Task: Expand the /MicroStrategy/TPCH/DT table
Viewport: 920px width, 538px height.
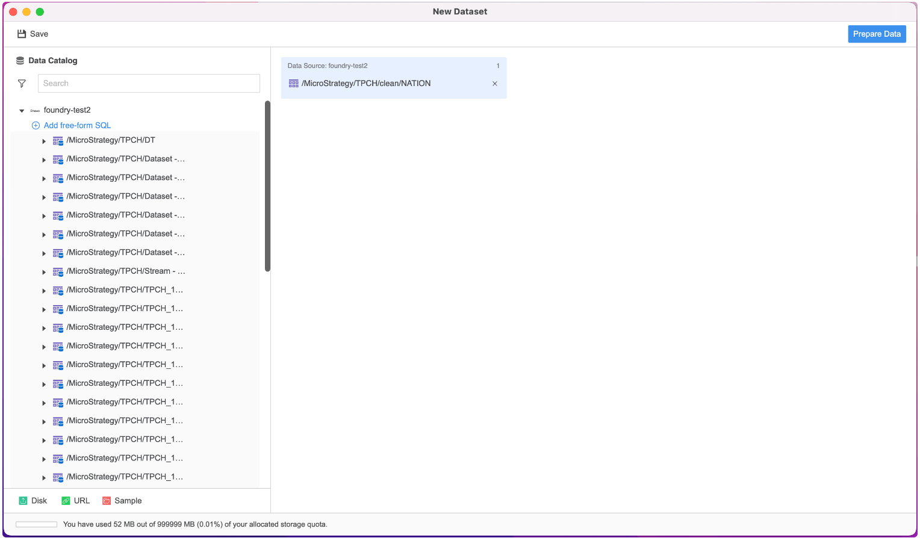Action: [44, 141]
